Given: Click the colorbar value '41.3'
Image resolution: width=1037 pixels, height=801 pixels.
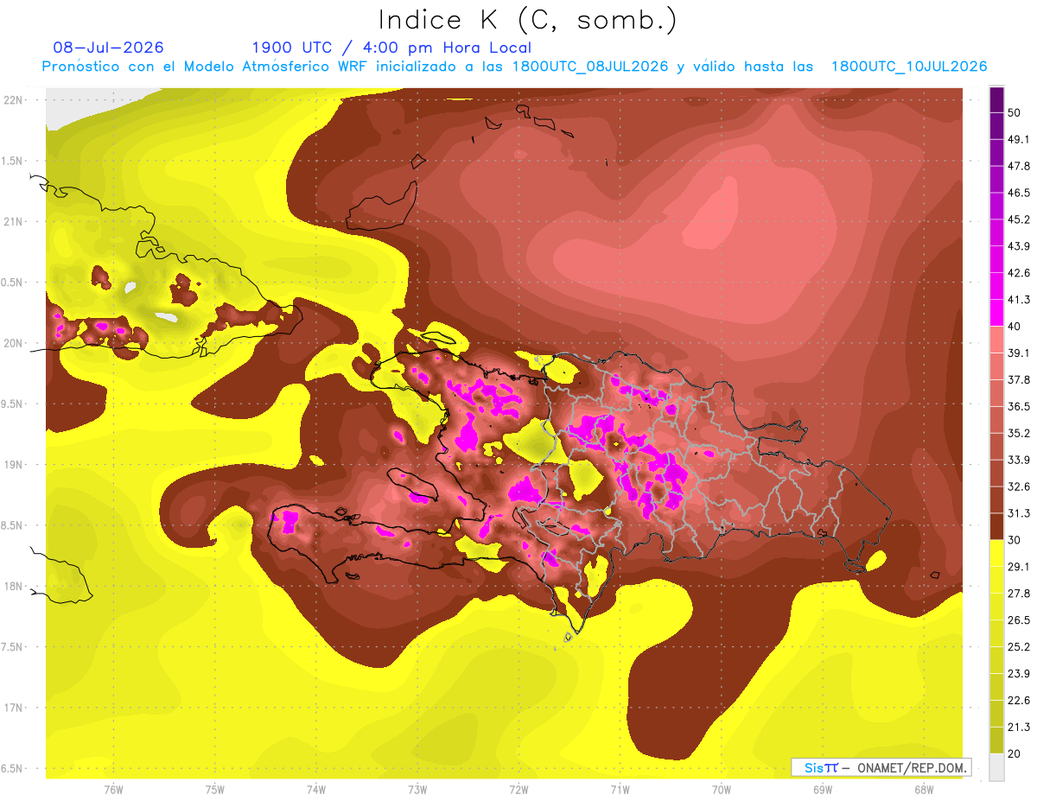Looking at the screenshot, I should [1019, 299].
